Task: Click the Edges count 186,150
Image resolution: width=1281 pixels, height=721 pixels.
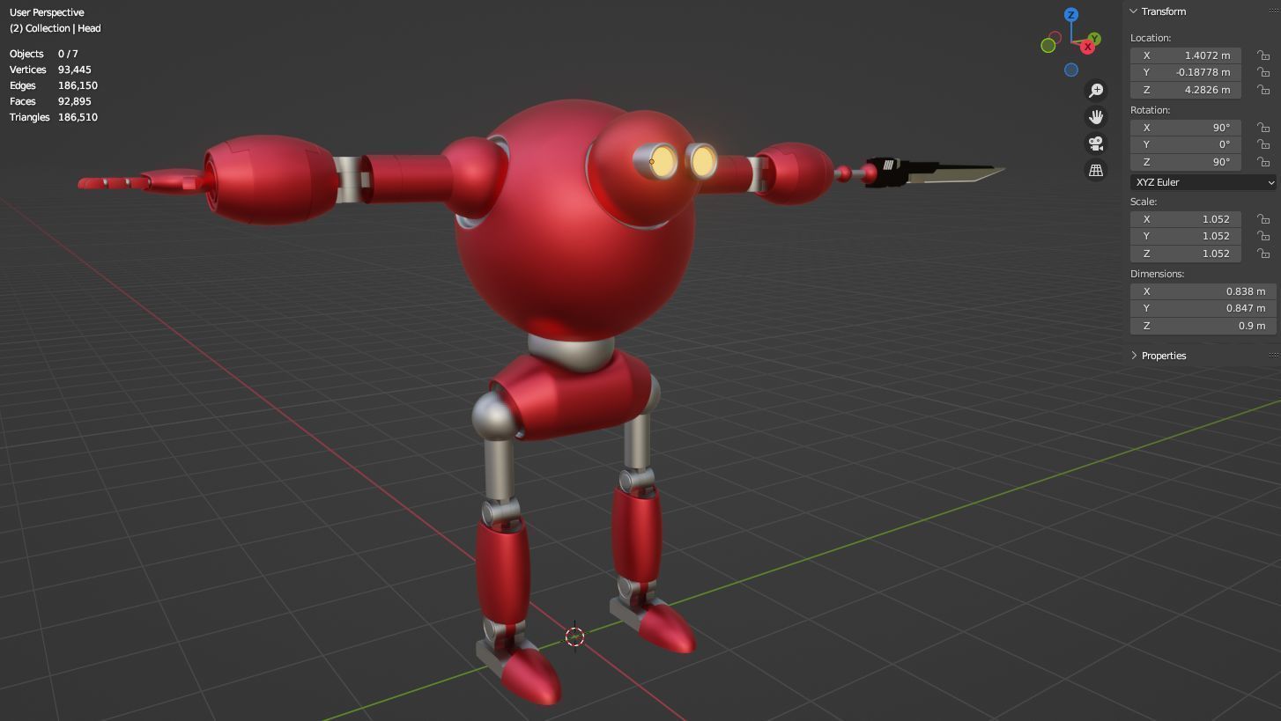Action: (x=78, y=85)
